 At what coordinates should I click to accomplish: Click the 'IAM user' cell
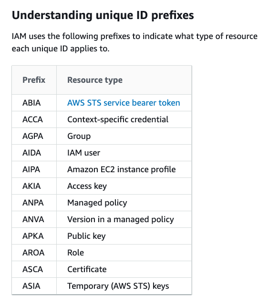(x=124, y=153)
